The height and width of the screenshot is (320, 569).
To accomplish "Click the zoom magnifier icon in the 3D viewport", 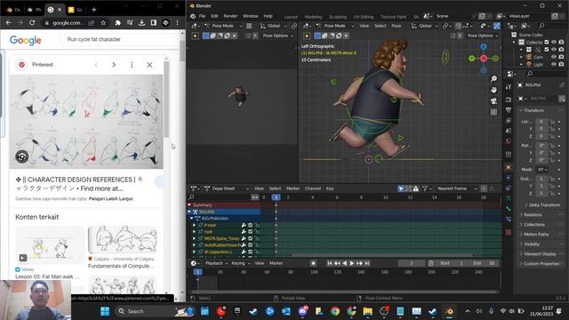I will [494, 79].
